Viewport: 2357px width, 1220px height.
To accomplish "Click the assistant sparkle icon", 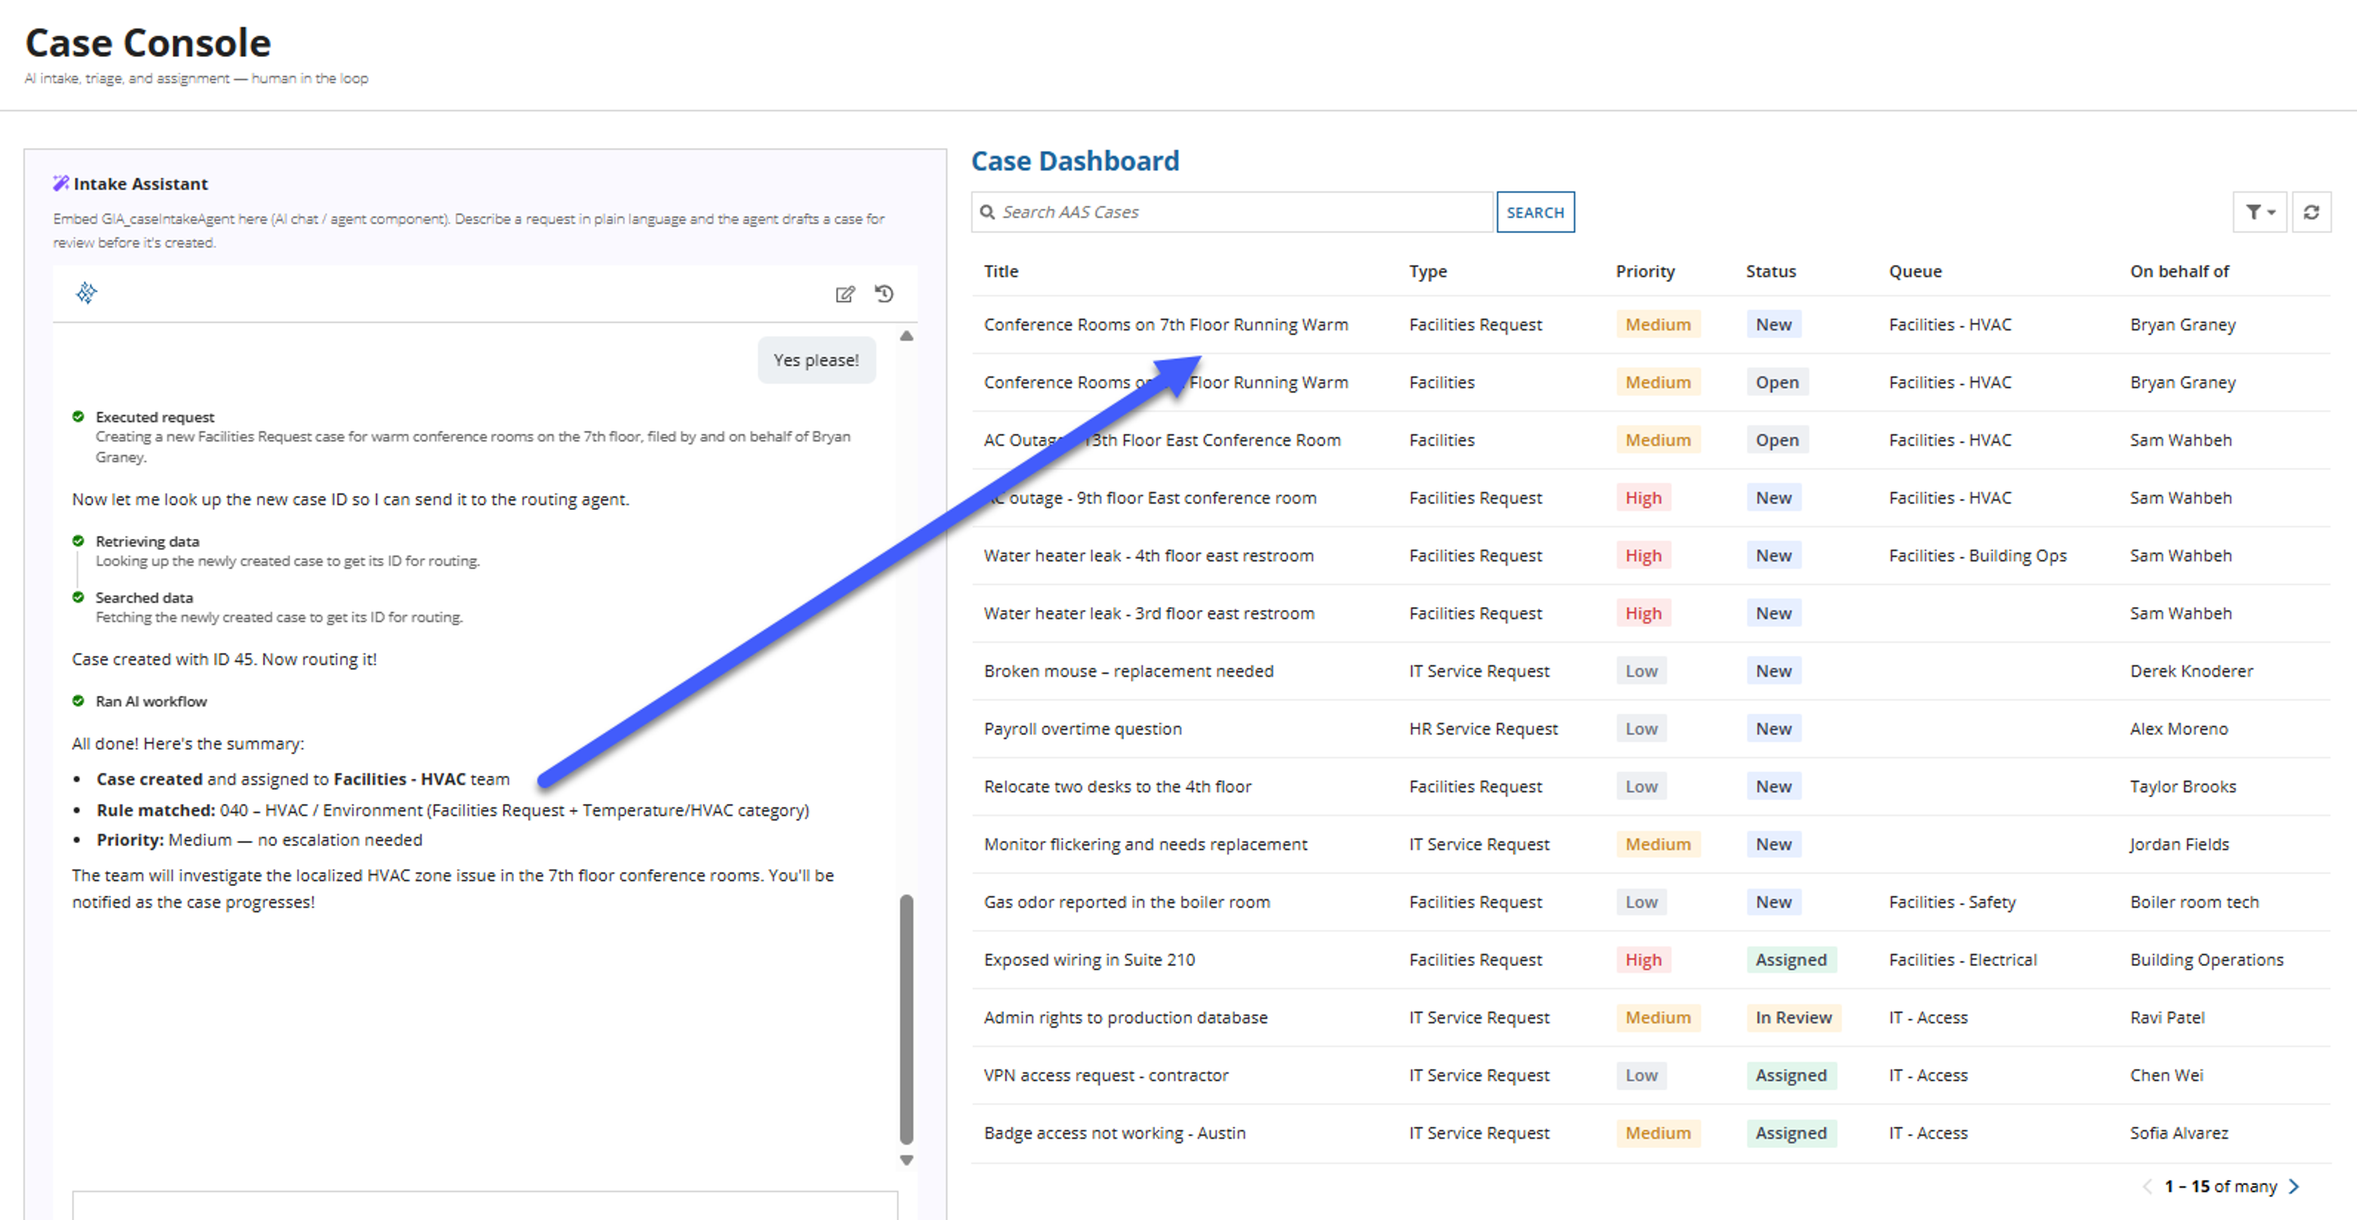I will coord(86,293).
